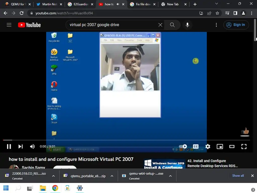Open the tab search chevron

(x=217, y=4)
